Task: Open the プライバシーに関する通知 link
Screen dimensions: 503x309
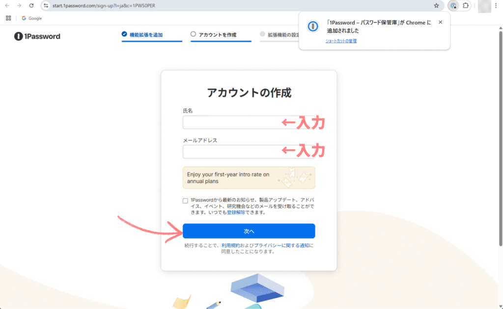Action: pos(281,245)
